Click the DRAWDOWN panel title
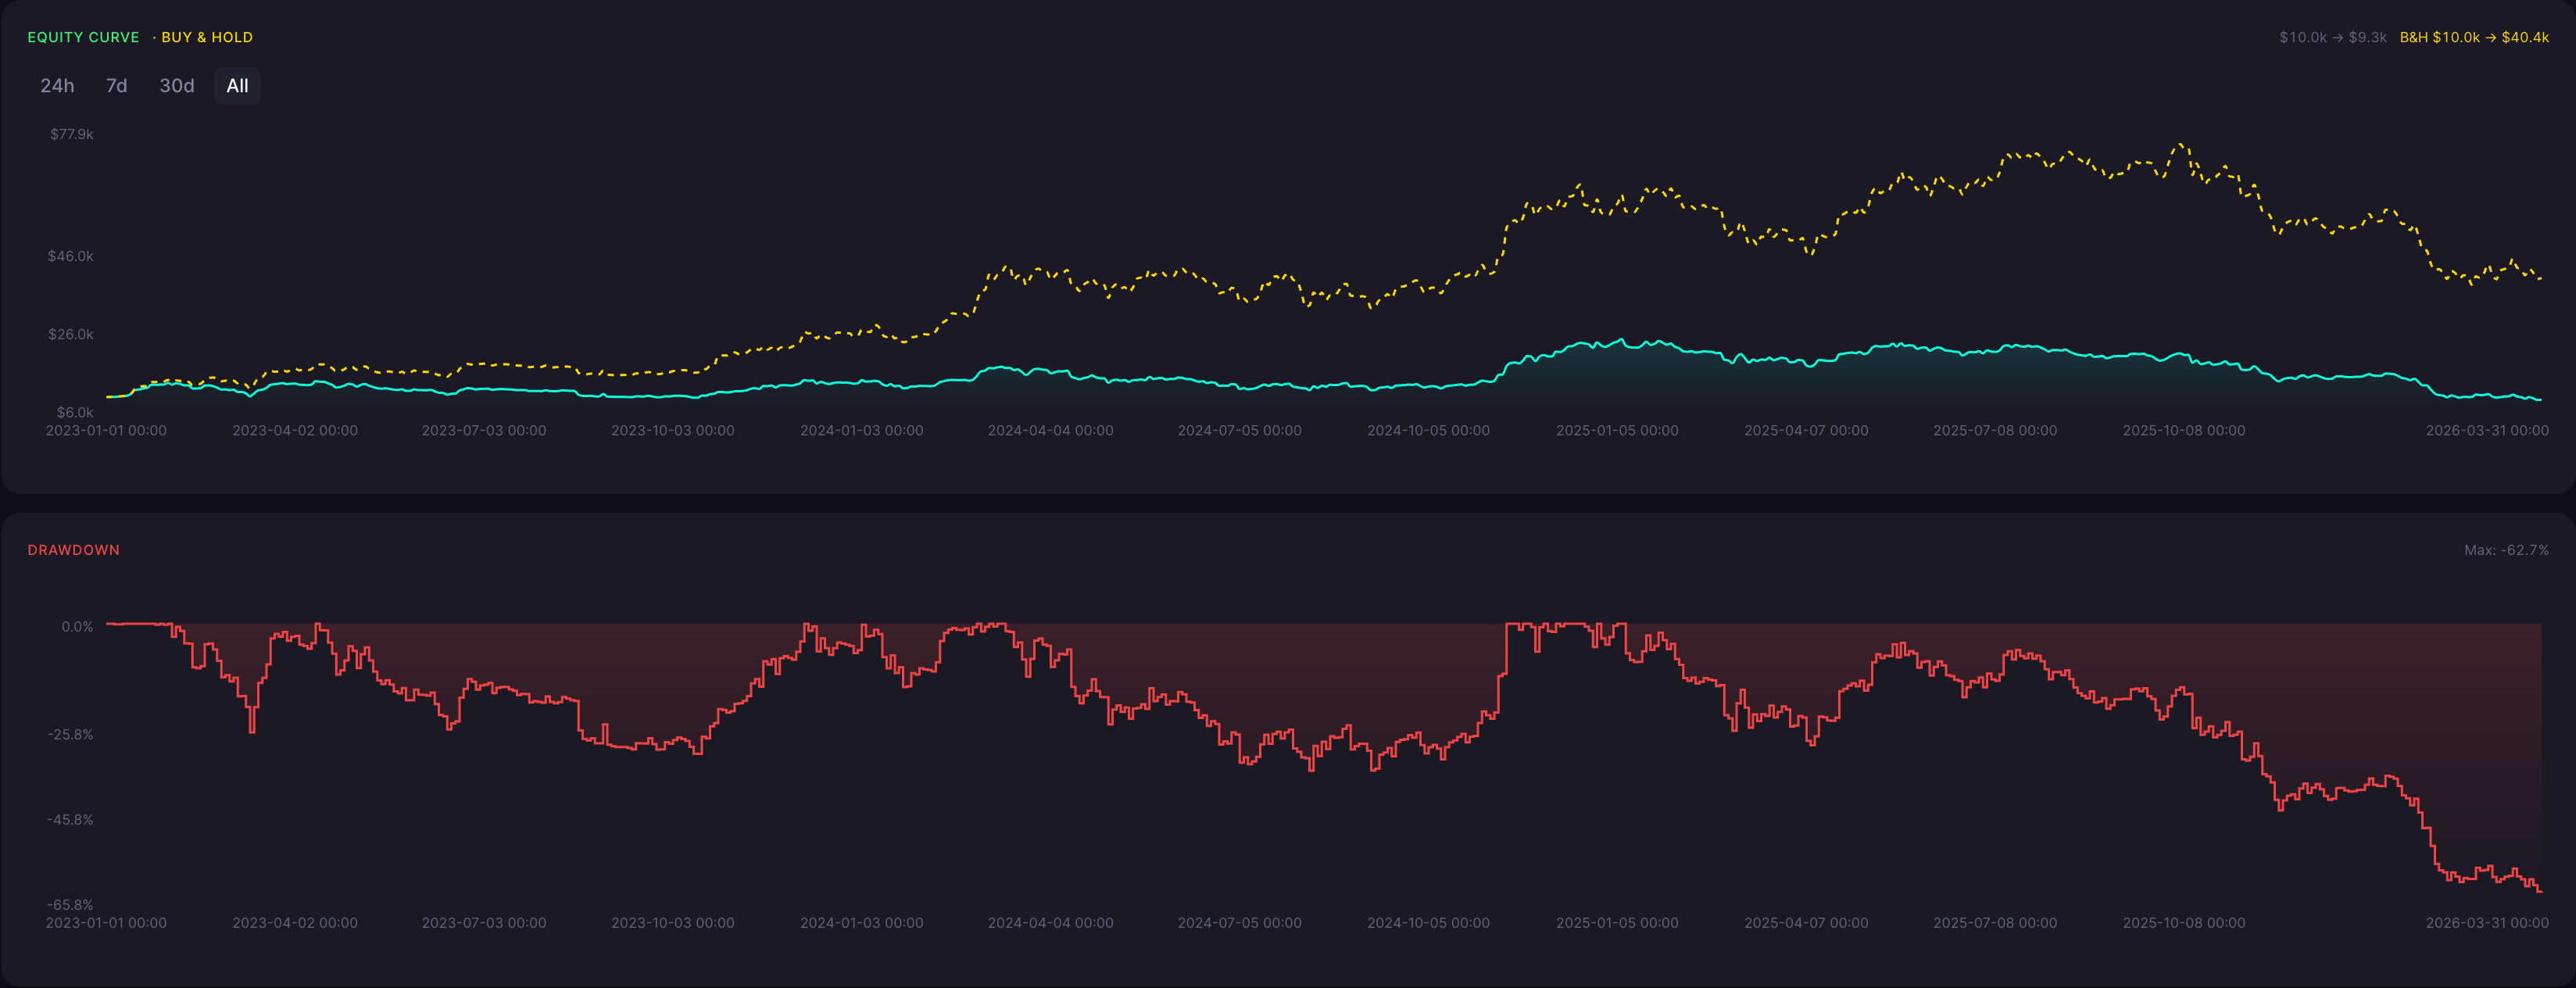This screenshot has height=988, width=2576. [x=73, y=550]
